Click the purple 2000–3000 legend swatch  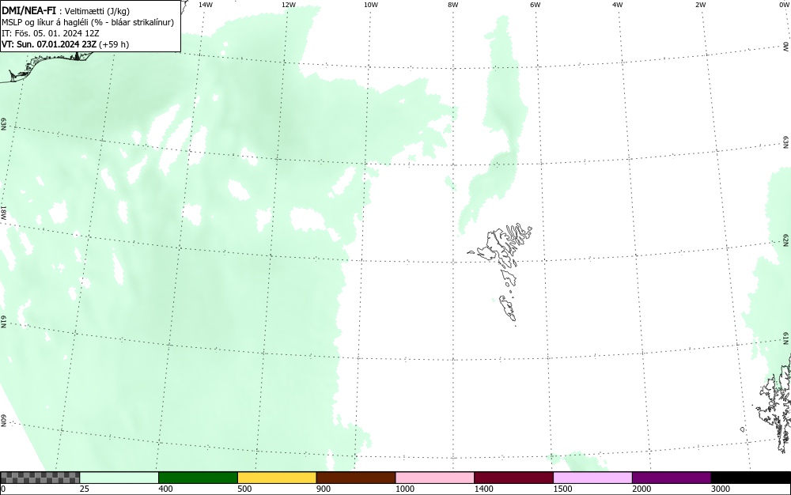coord(672,478)
